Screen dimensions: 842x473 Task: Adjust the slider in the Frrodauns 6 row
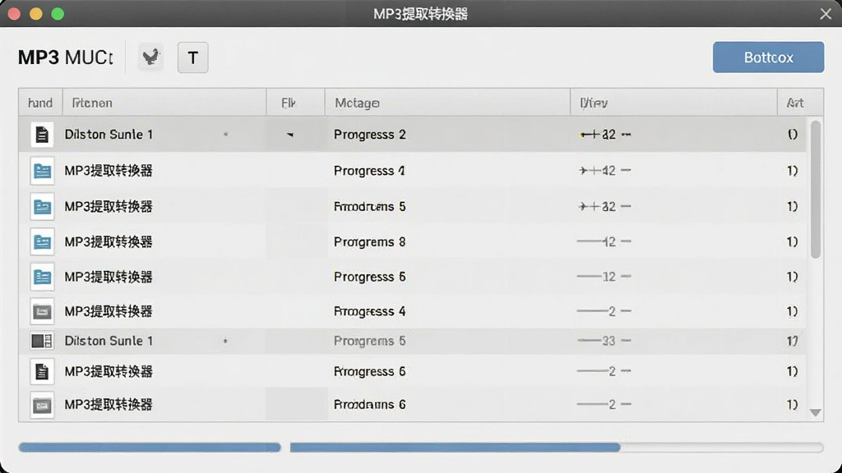(x=604, y=404)
